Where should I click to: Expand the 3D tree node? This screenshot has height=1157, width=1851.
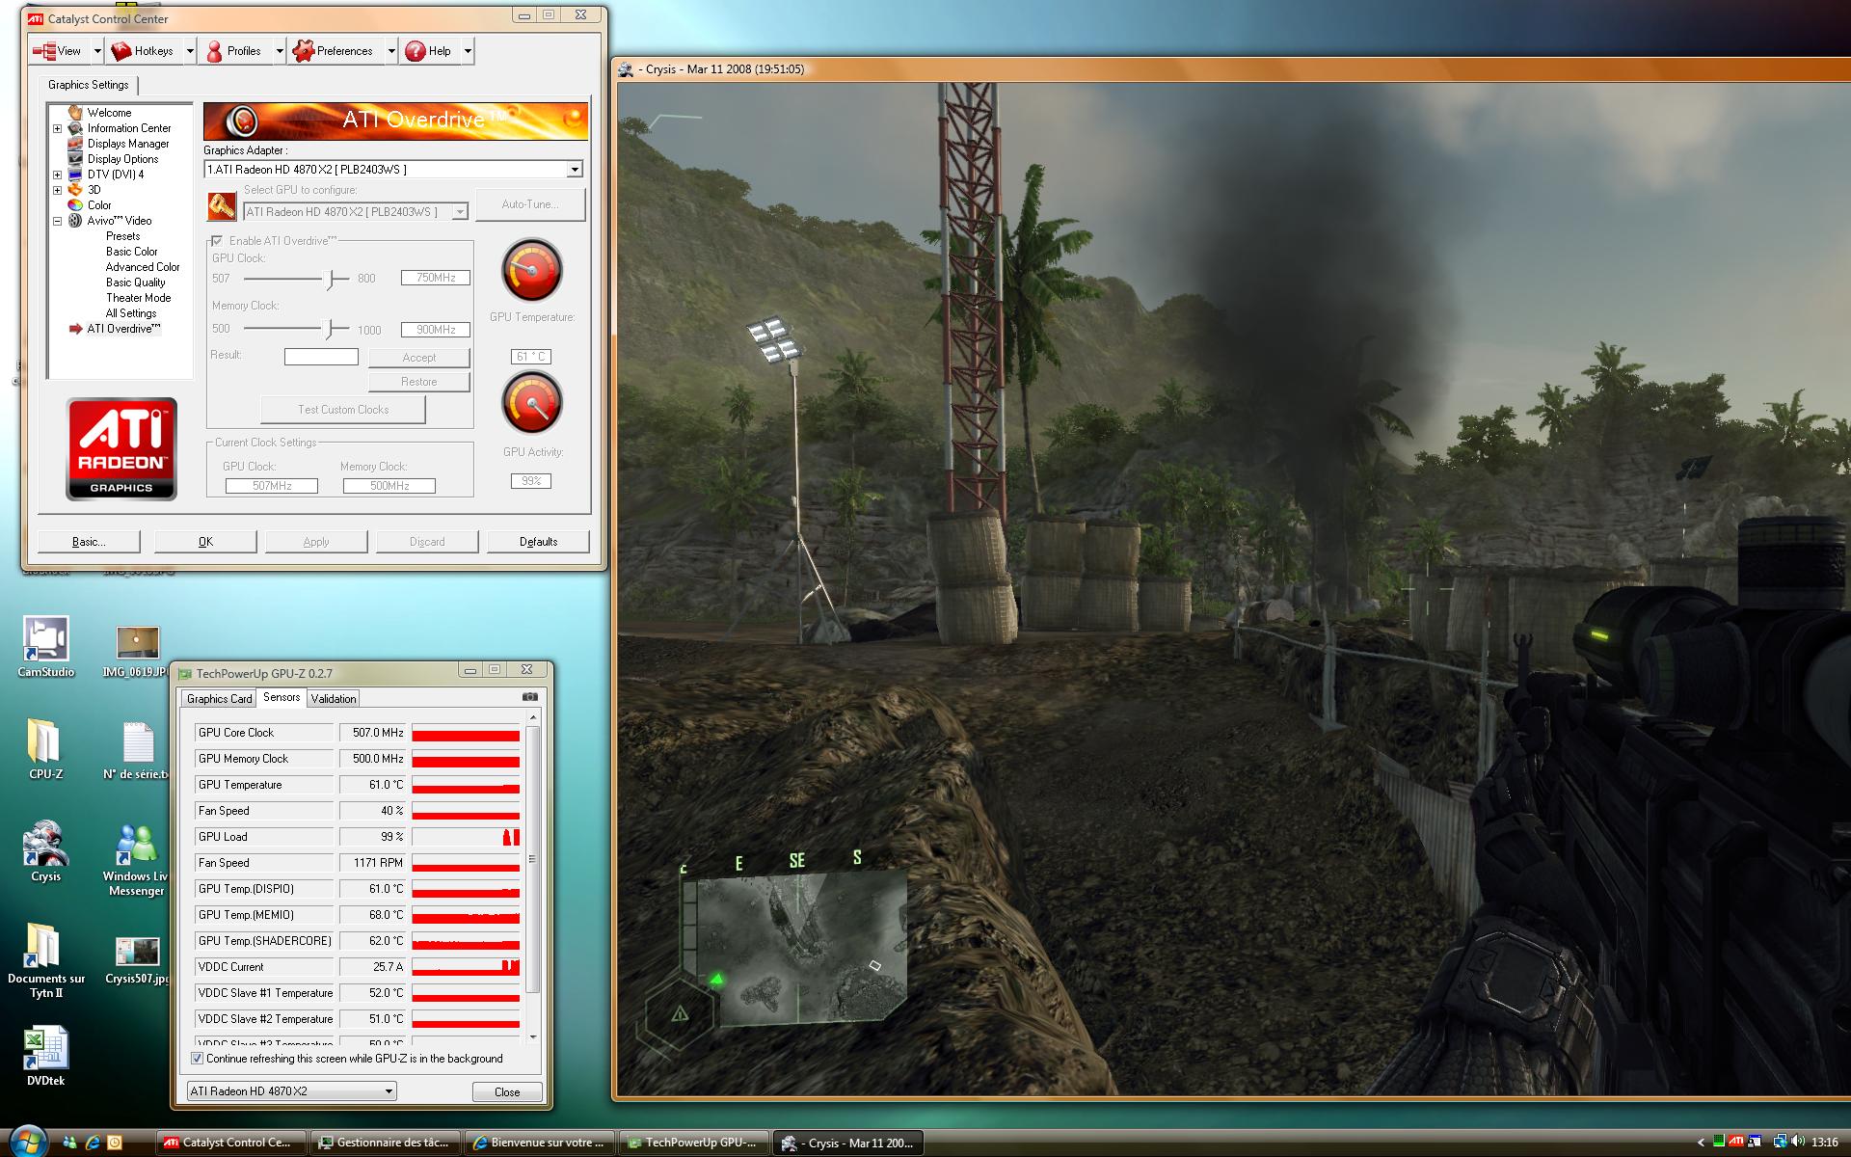point(57,190)
